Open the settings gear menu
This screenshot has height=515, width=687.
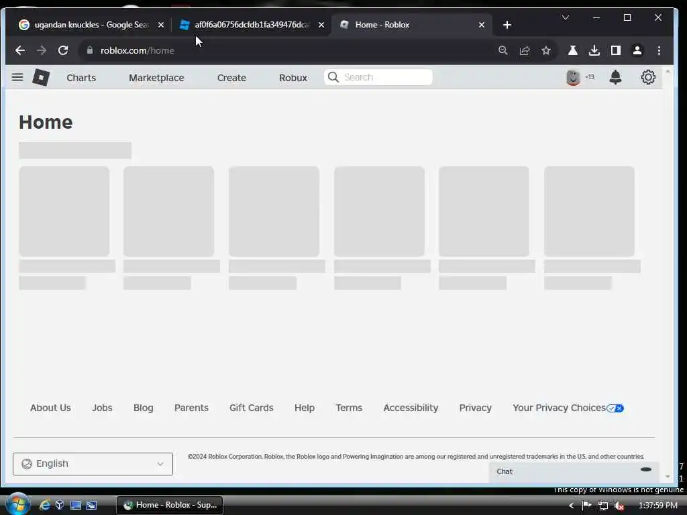pos(648,78)
